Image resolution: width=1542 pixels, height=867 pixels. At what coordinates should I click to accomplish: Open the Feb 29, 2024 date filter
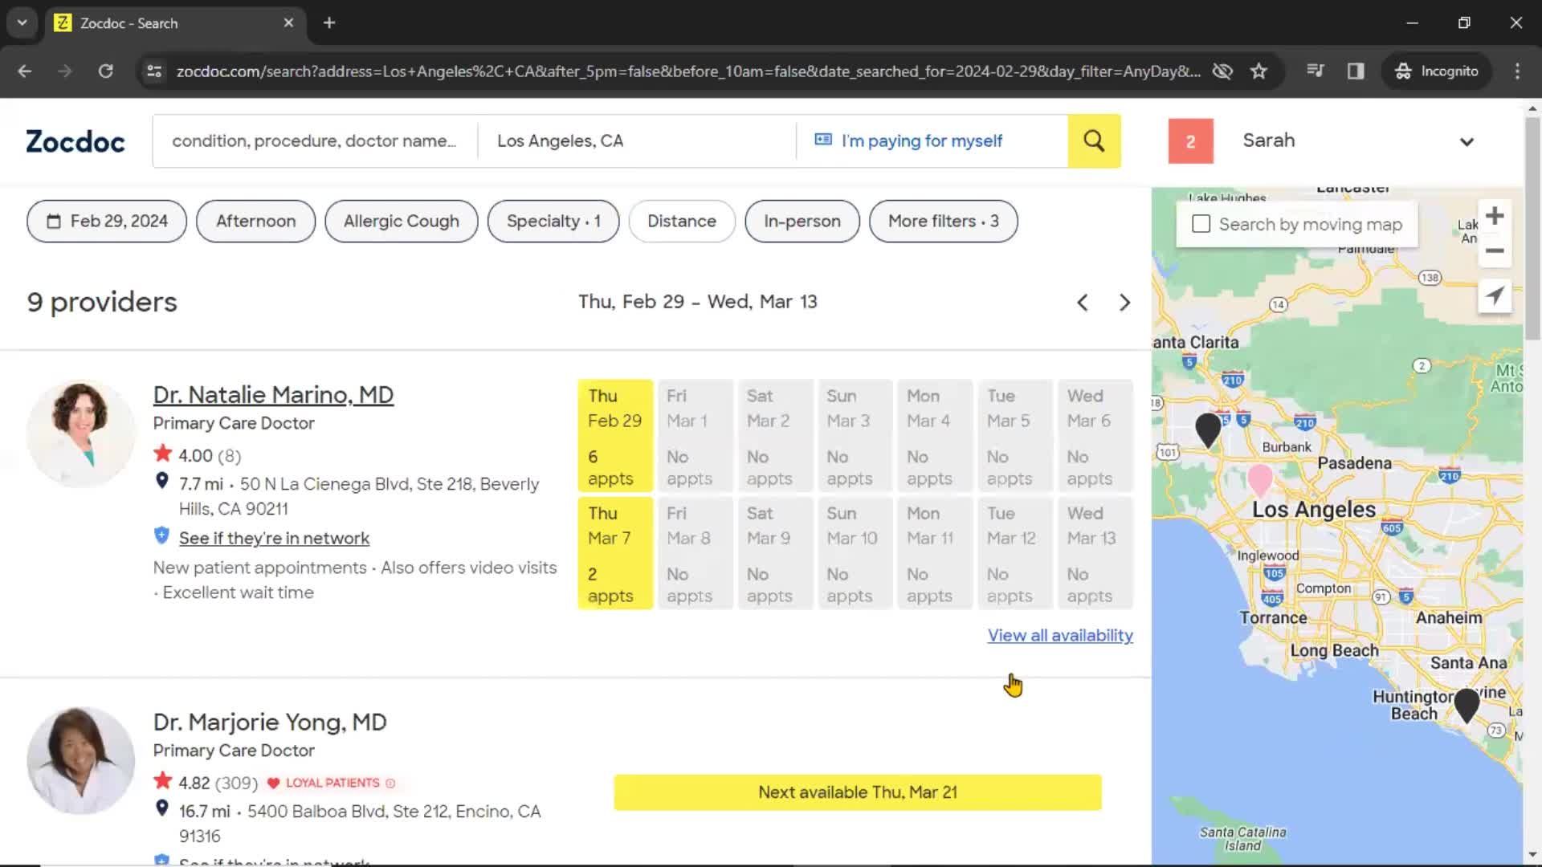coord(107,221)
